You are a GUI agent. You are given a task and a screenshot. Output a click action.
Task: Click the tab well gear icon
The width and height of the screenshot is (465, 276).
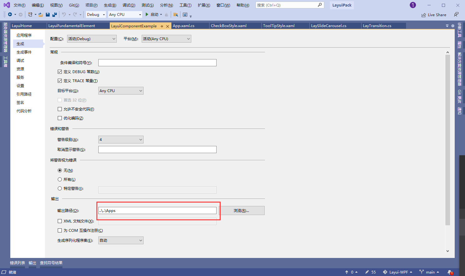pyautogui.click(x=453, y=26)
